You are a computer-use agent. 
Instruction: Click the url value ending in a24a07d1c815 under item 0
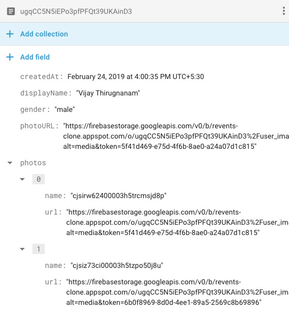pyautogui.click(x=177, y=222)
